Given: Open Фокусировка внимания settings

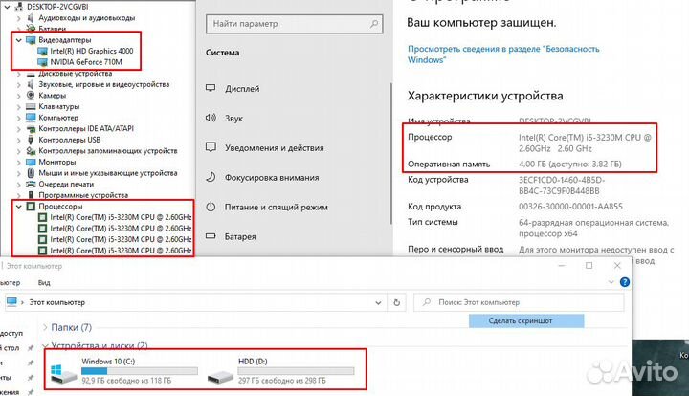Looking at the screenshot, I should [271, 177].
